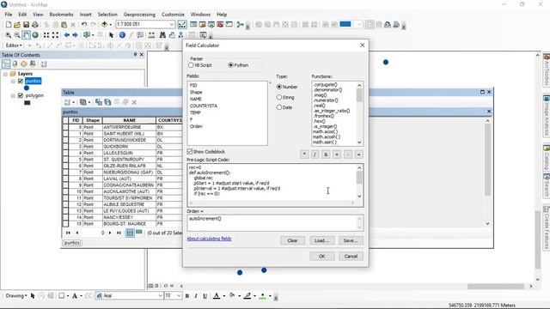The height and width of the screenshot is (309, 550).
Task: Activate the Identify tool
Action: click(122, 35)
